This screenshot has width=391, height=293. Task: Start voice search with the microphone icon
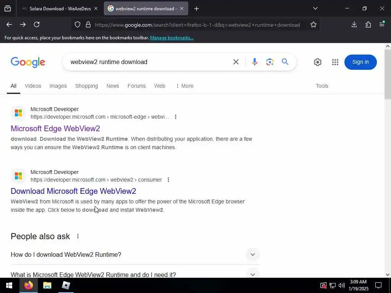pos(254,62)
